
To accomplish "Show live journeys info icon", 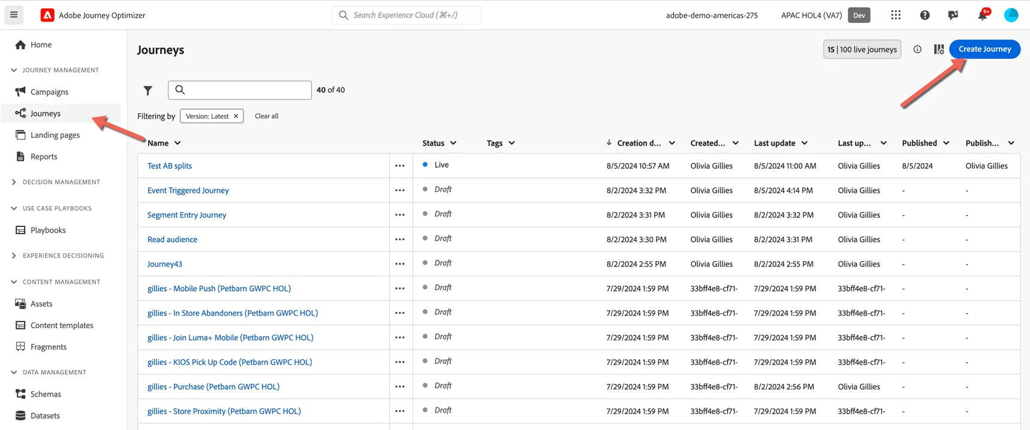I will (x=917, y=49).
